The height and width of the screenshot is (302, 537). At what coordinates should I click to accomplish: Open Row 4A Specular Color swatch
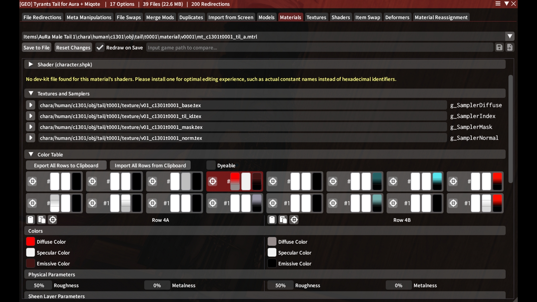point(30,252)
